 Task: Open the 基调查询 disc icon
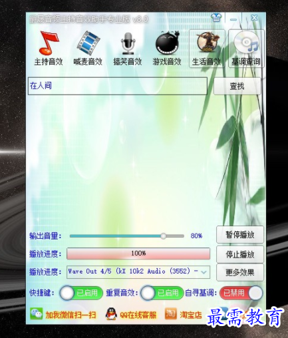coord(246,49)
